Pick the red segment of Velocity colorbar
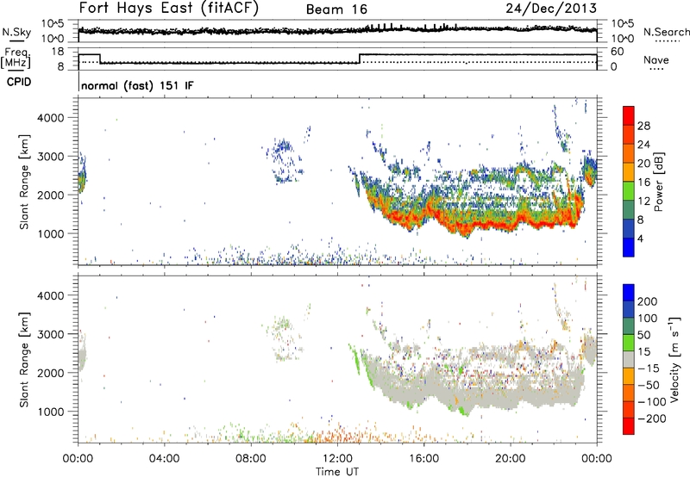The width and height of the screenshot is (690, 477). pyautogui.click(x=629, y=426)
